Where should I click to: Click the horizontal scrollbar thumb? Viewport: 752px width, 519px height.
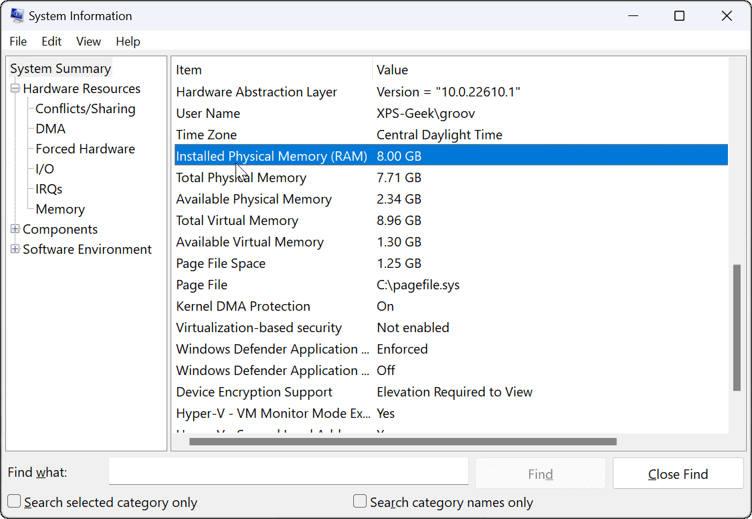[403, 442]
